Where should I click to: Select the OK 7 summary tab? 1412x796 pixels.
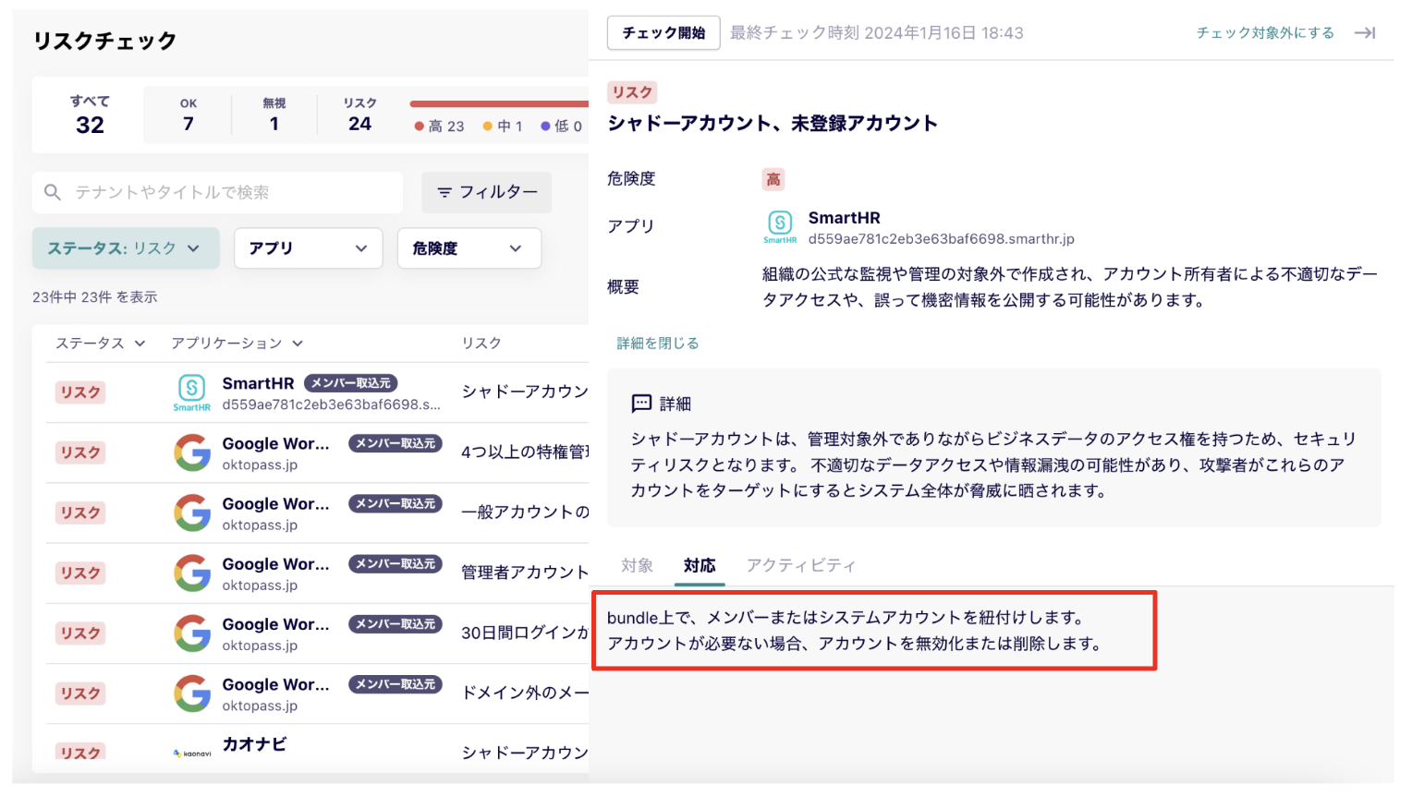[x=189, y=115]
